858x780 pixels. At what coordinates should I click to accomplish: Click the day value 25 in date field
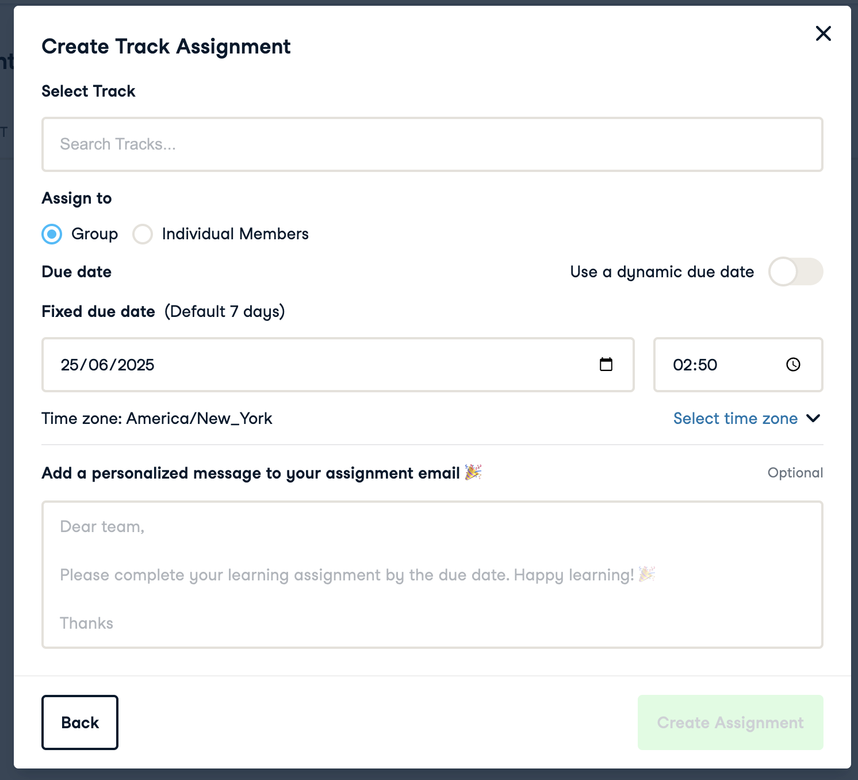(70, 365)
